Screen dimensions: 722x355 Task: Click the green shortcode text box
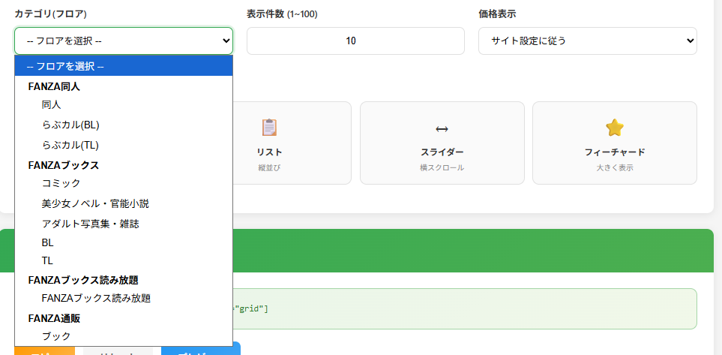coord(465,308)
